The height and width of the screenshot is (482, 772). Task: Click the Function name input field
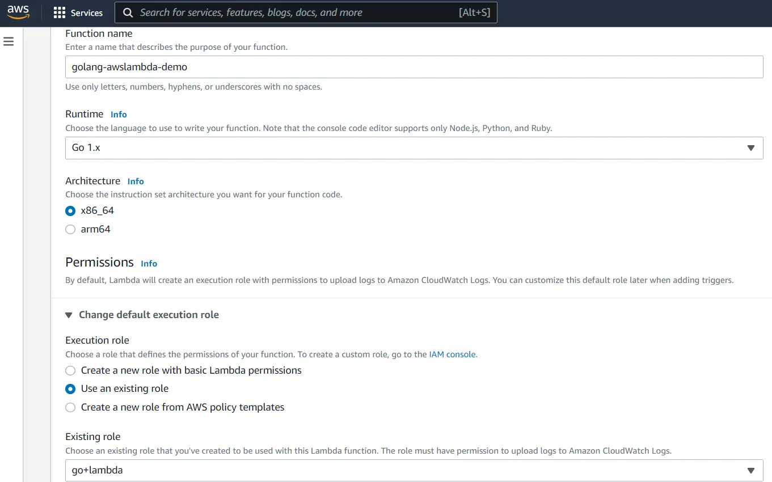pos(414,67)
